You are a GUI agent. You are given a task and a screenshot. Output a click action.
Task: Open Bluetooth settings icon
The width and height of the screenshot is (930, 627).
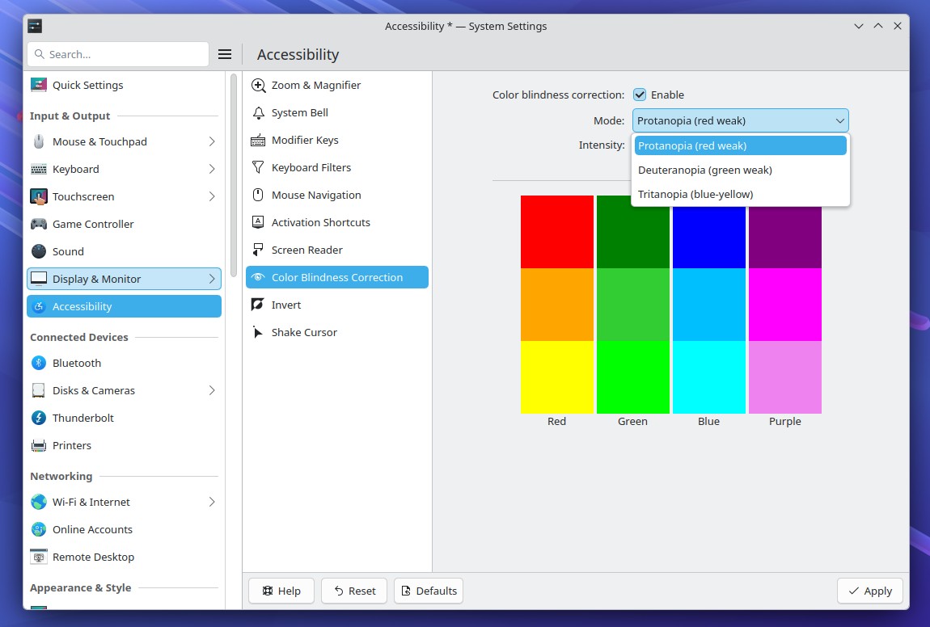pos(39,363)
